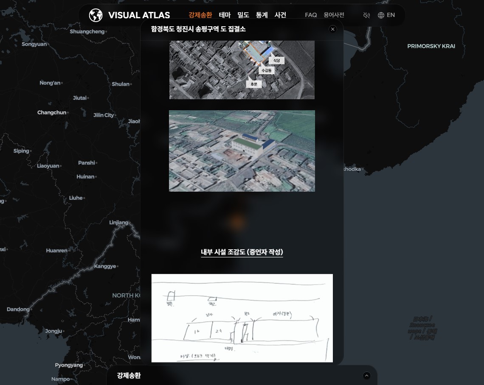Close the 함경북도 청진시 popup panel
The height and width of the screenshot is (385, 484).
click(x=332, y=29)
